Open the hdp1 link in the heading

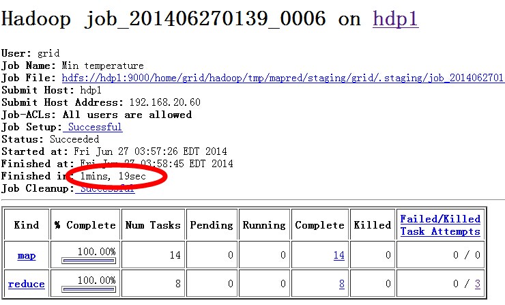tap(395, 19)
